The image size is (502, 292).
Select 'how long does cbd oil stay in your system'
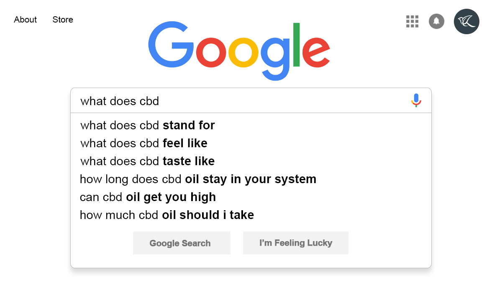198,179
